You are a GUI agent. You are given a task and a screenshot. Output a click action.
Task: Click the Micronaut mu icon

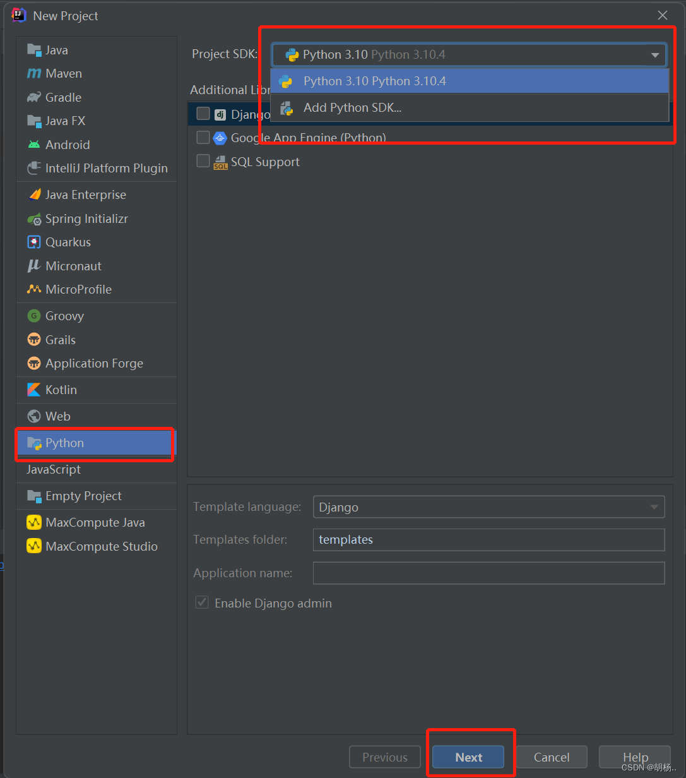click(x=34, y=266)
